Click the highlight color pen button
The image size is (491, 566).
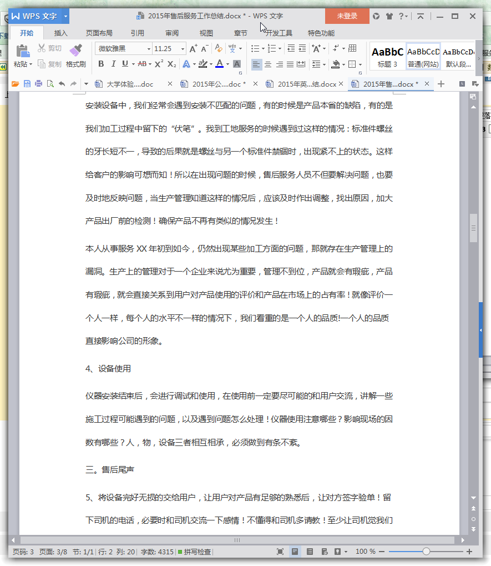pos(203,64)
